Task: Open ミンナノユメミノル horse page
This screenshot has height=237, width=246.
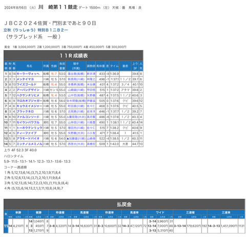Action: click(29, 144)
